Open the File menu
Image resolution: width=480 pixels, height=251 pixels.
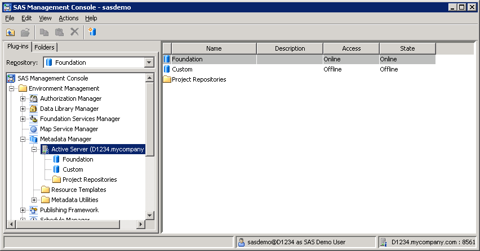10,18
